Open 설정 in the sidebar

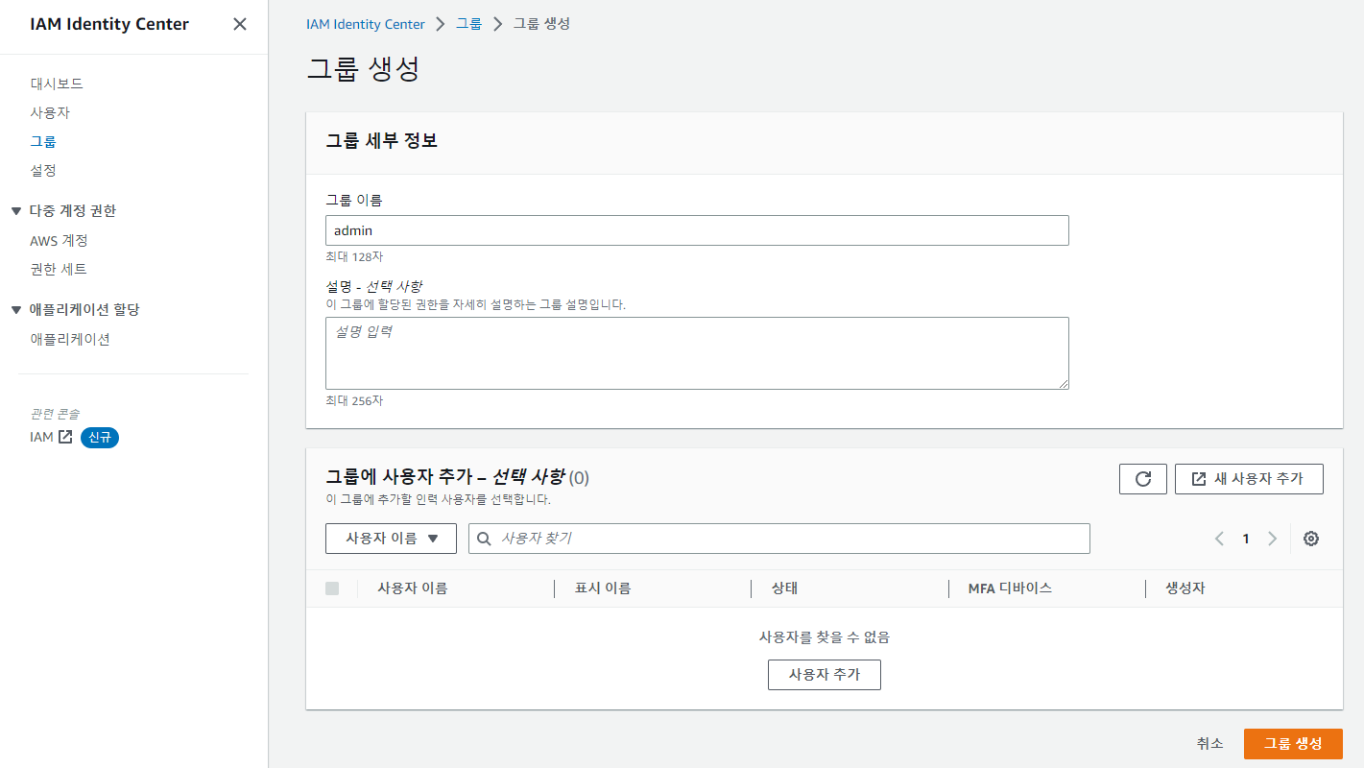[43, 170]
